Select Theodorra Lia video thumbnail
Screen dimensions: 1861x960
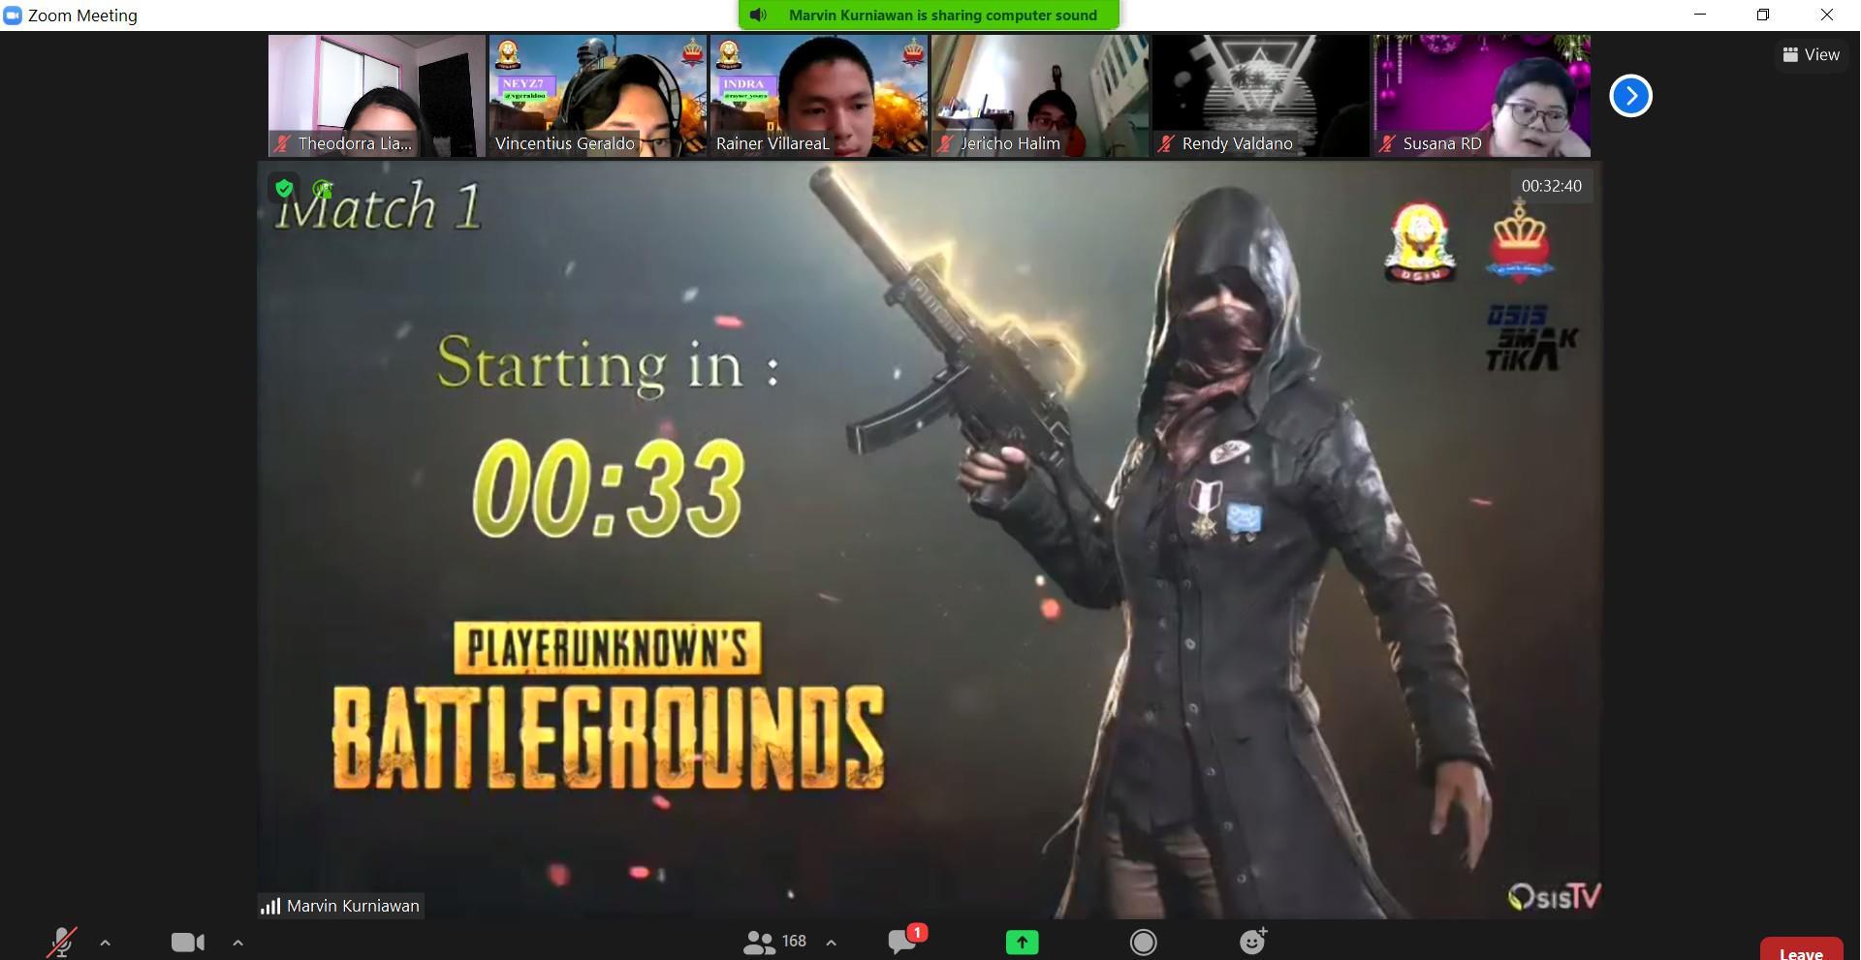coord(377,96)
